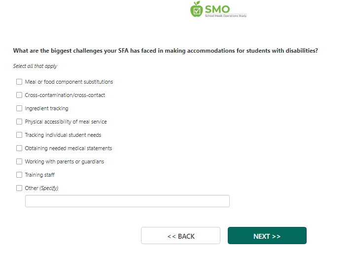The height and width of the screenshot is (253, 351).
Task: Click the SMO apple logo icon
Action: 197,9
